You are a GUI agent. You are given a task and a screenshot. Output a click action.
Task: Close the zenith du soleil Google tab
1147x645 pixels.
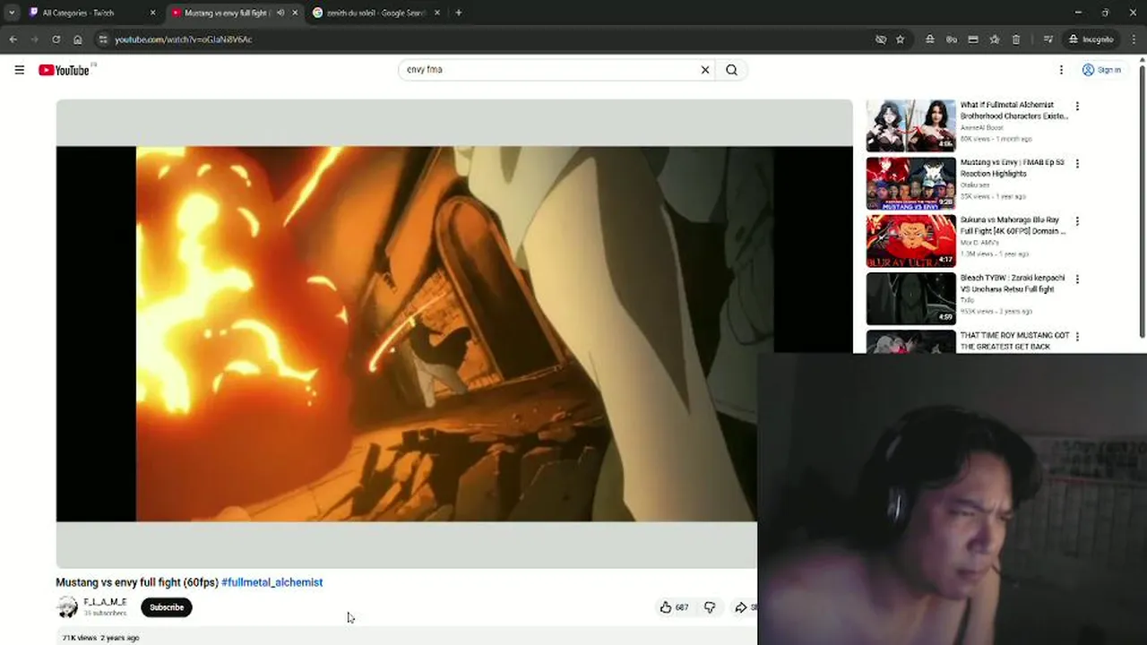(436, 13)
